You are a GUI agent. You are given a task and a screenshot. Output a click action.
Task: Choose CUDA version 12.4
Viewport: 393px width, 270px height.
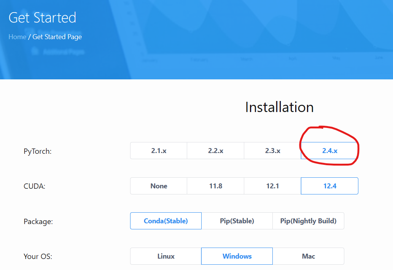pyautogui.click(x=329, y=186)
